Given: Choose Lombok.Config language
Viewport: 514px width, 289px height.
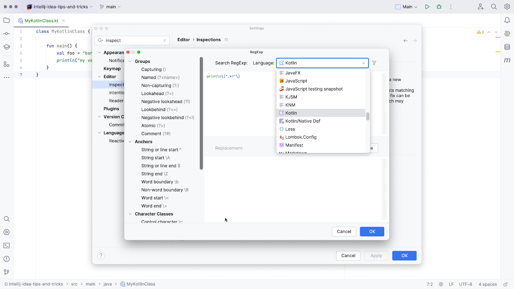Looking at the screenshot, I should (x=321, y=137).
